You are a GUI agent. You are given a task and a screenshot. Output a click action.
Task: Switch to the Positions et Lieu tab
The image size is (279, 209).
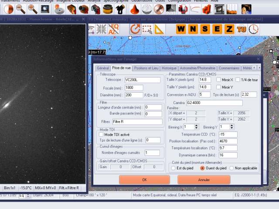click(146, 68)
